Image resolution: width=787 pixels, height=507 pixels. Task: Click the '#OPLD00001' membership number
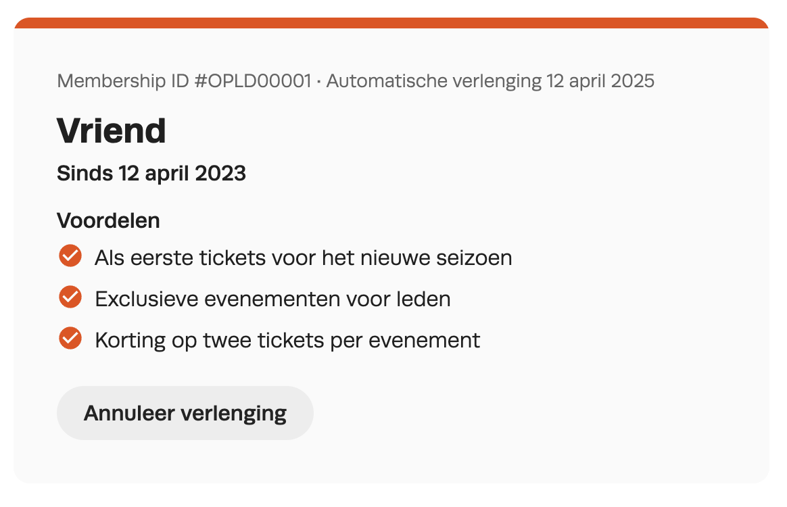pyautogui.click(x=253, y=81)
